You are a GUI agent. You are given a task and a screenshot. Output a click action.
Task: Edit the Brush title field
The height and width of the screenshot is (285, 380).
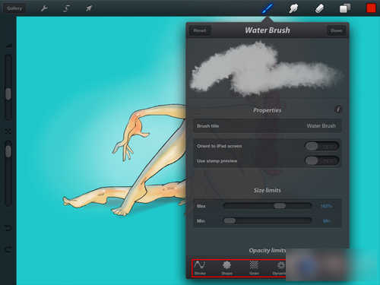268,125
